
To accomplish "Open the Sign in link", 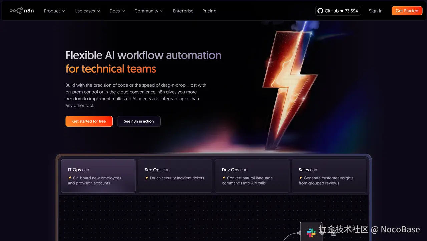I will (x=376, y=11).
